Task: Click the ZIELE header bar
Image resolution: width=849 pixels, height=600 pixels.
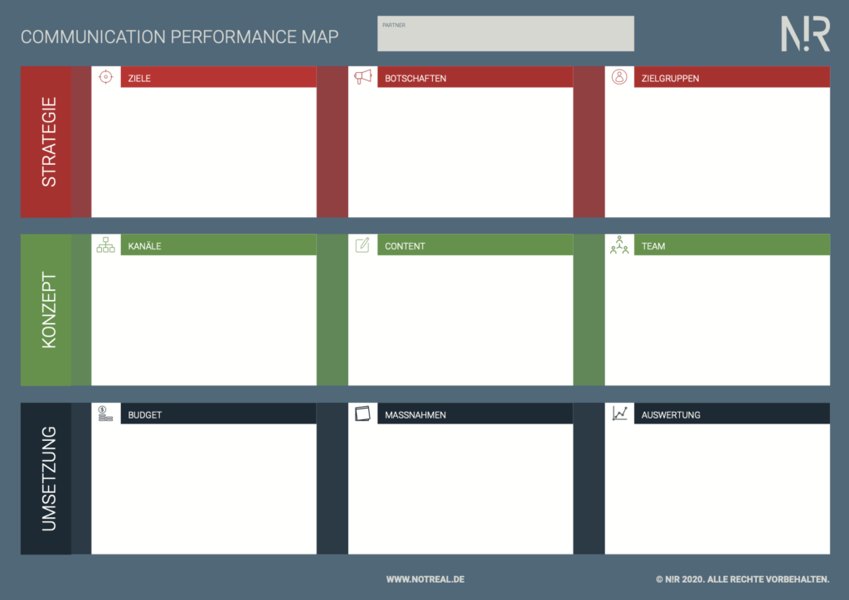Action: pyautogui.click(x=218, y=78)
